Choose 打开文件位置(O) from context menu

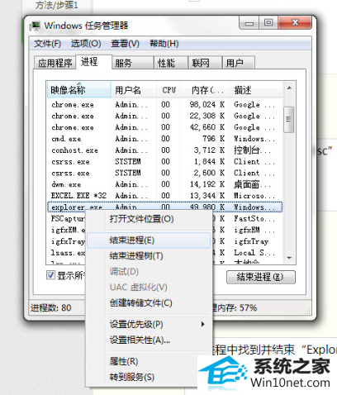pyautogui.click(x=149, y=219)
